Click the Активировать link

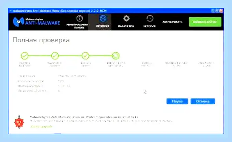coord(172,22)
